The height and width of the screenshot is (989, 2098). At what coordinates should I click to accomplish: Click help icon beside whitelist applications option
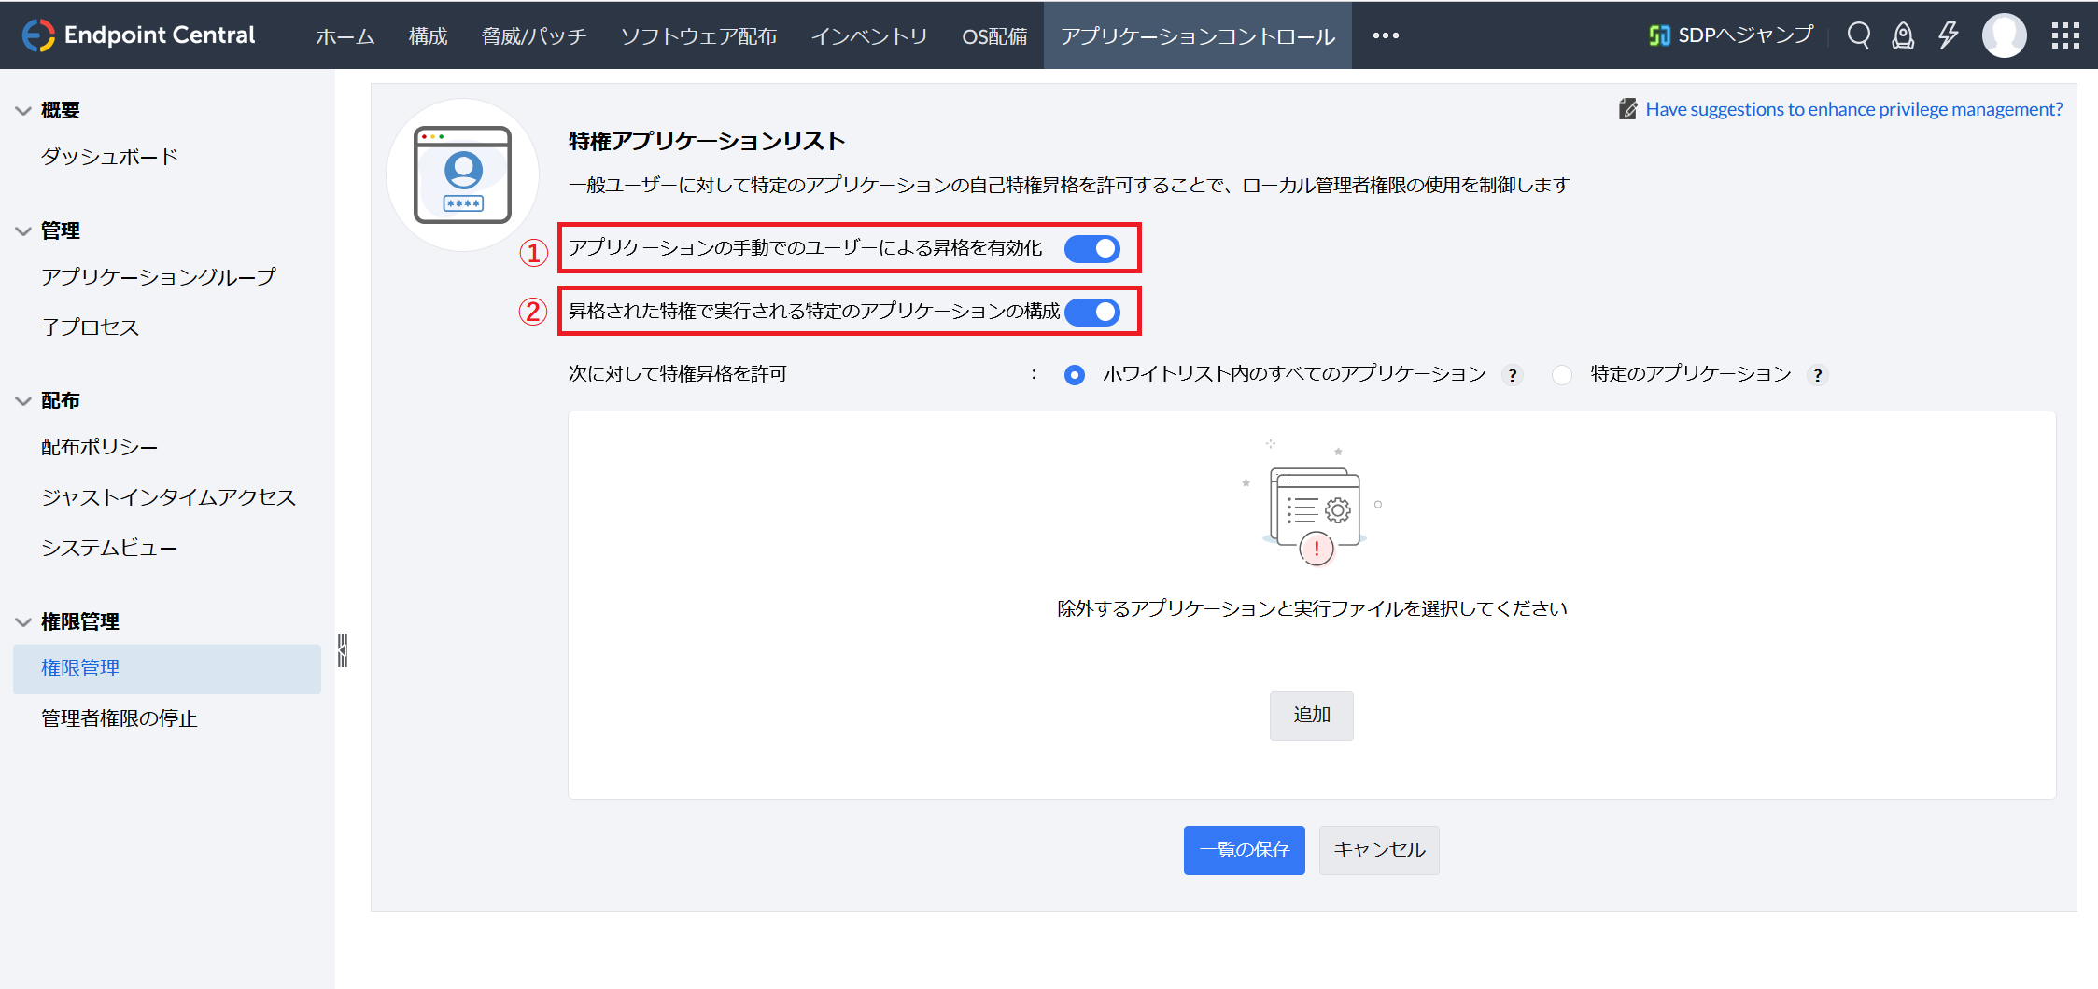[1513, 375]
